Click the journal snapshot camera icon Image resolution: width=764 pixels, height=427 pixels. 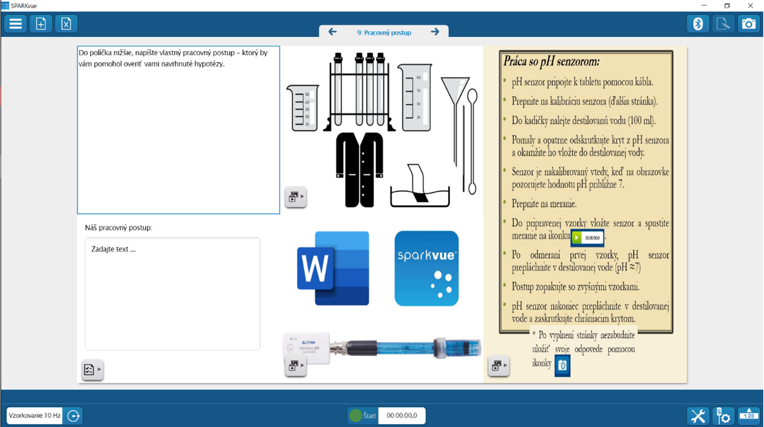[748, 24]
